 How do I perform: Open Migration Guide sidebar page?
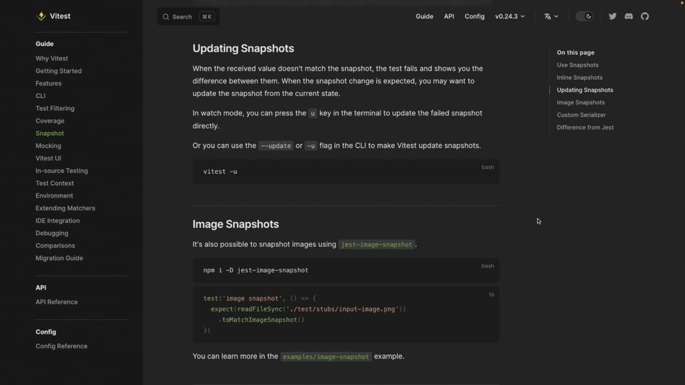click(59, 258)
